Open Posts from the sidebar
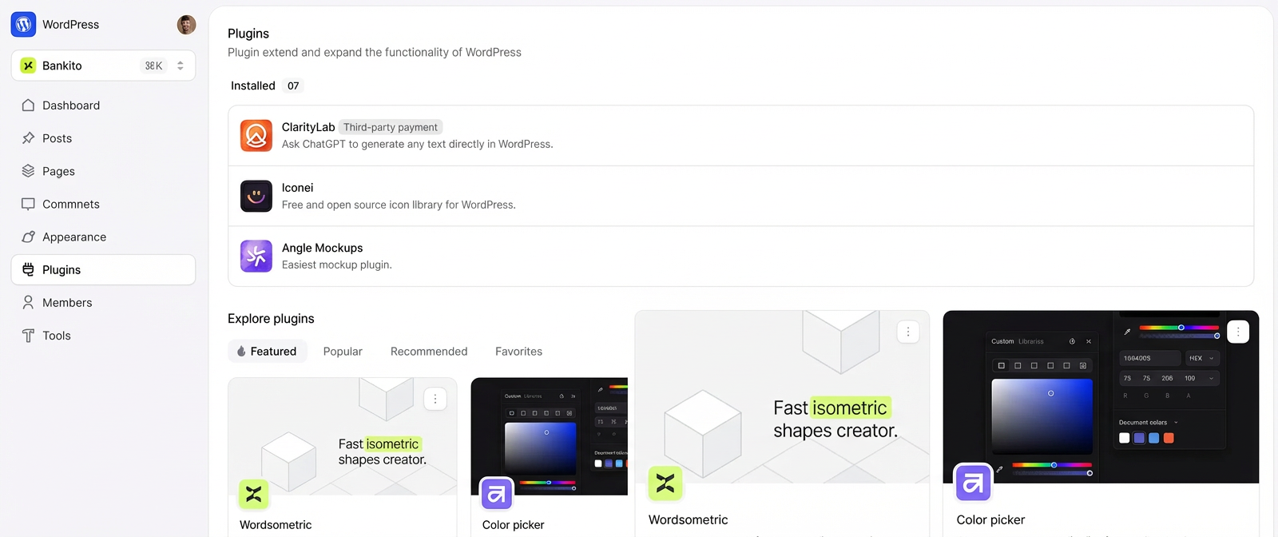 tap(57, 138)
